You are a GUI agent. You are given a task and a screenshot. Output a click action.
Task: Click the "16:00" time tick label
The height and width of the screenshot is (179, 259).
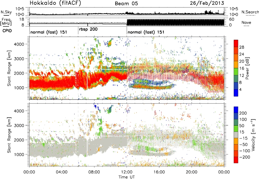pos(159,172)
